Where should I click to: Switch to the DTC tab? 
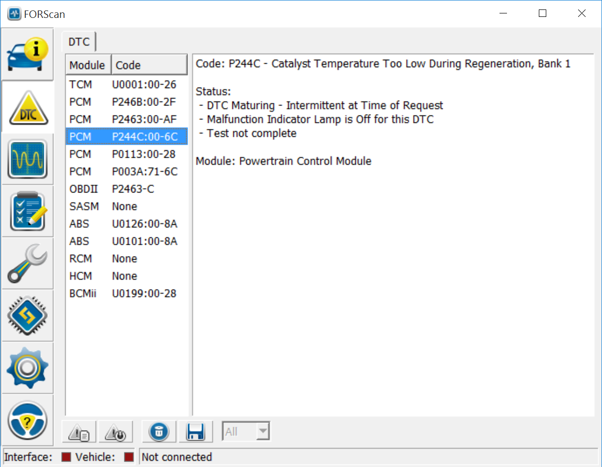click(79, 42)
